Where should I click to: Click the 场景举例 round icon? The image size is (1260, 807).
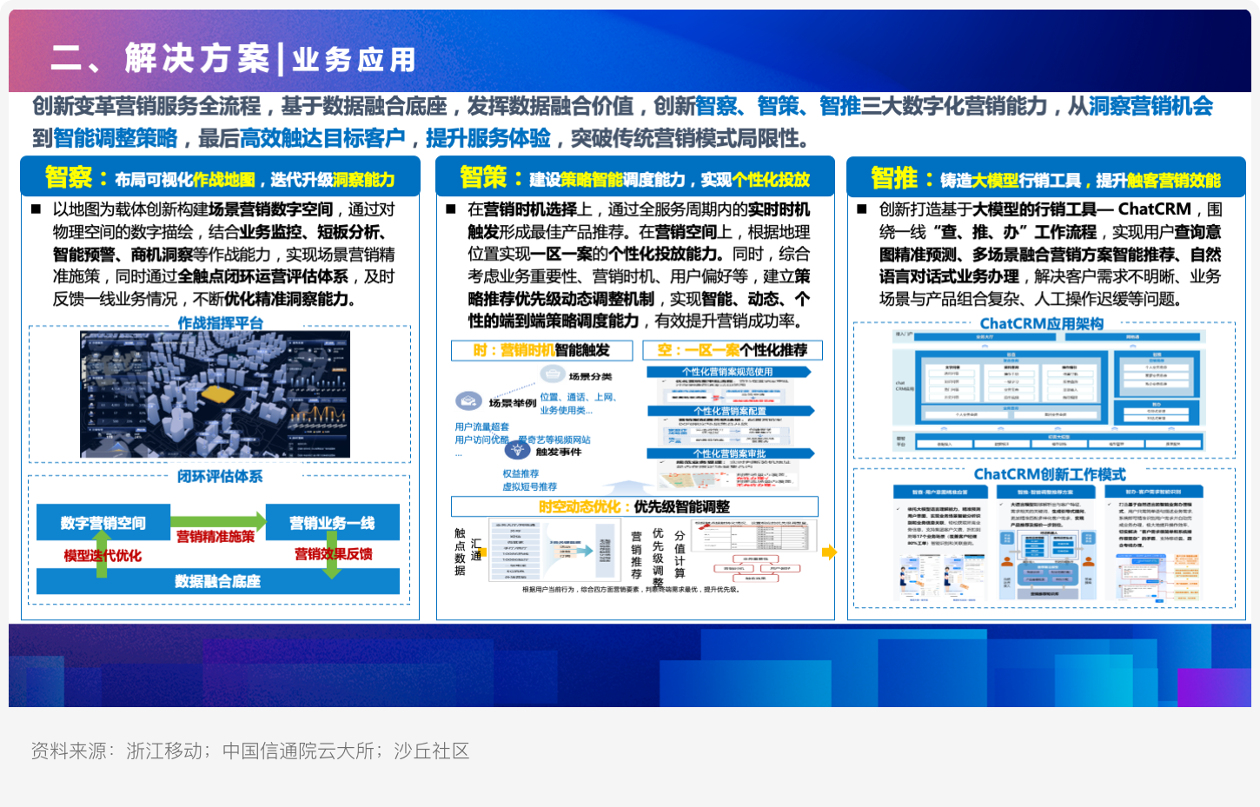[x=469, y=401]
